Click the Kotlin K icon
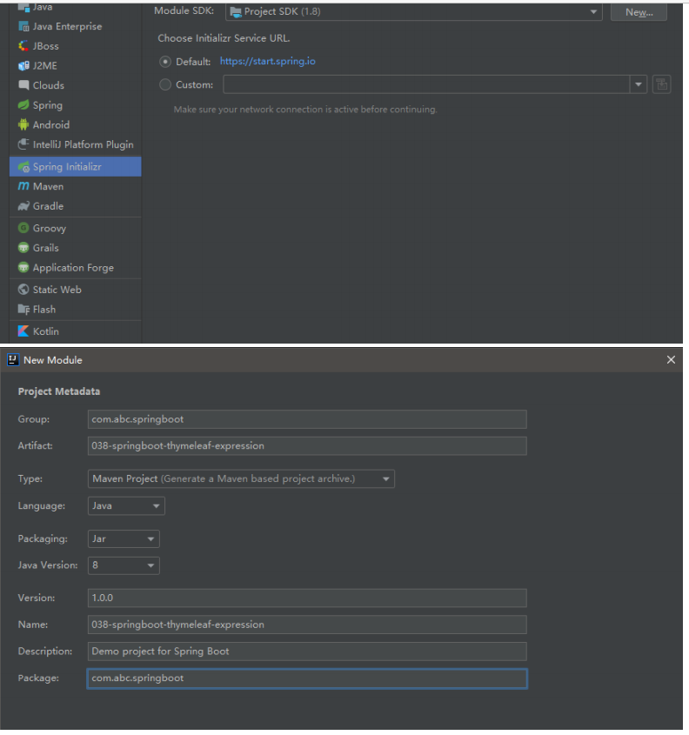 pyautogui.click(x=23, y=331)
